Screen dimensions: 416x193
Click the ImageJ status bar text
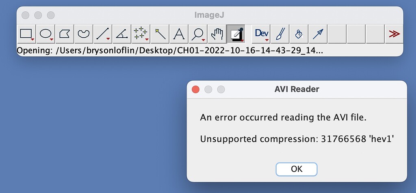(170, 51)
